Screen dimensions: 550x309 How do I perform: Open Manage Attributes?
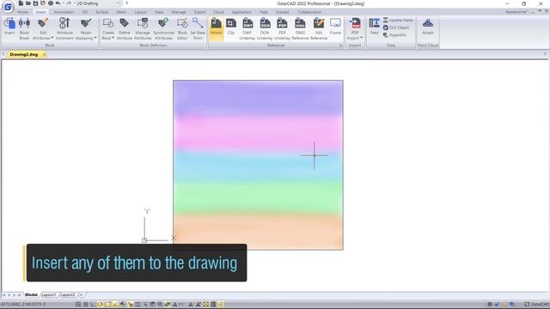143,28
